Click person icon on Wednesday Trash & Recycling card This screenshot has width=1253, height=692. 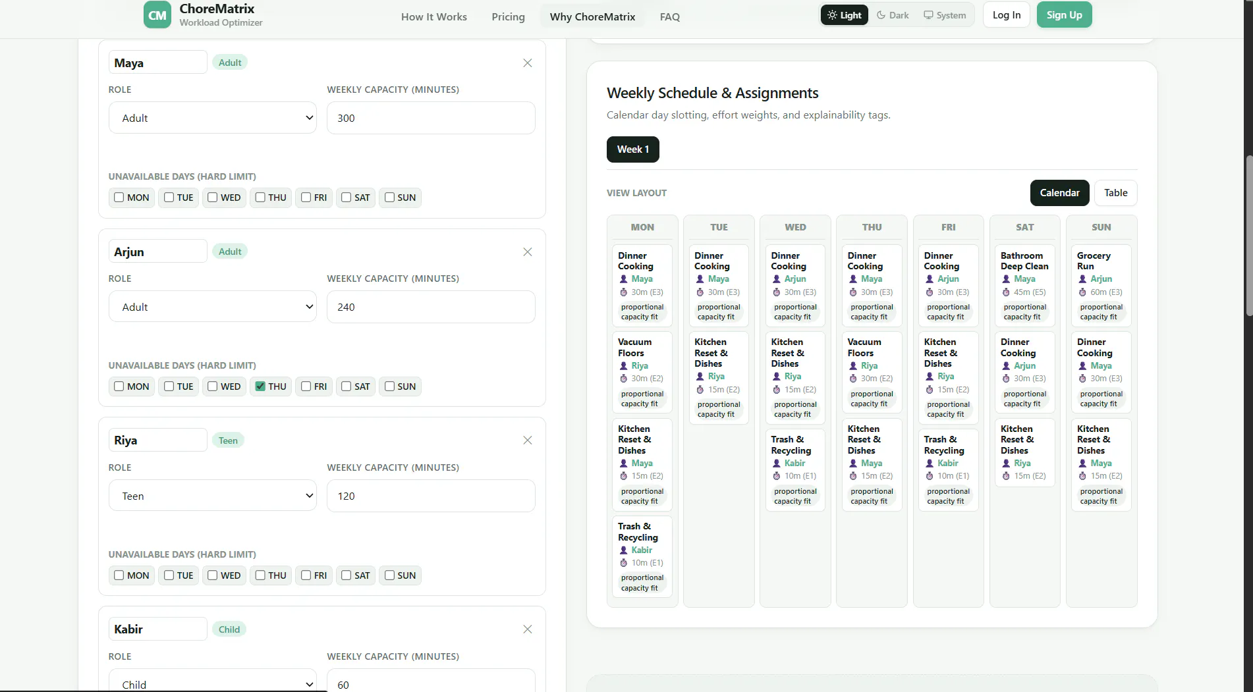click(x=777, y=464)
